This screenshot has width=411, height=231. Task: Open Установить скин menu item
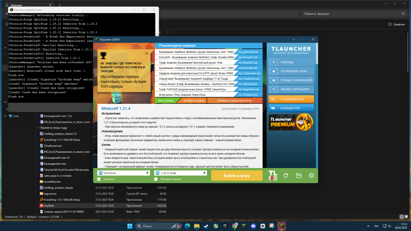(291, 71)
